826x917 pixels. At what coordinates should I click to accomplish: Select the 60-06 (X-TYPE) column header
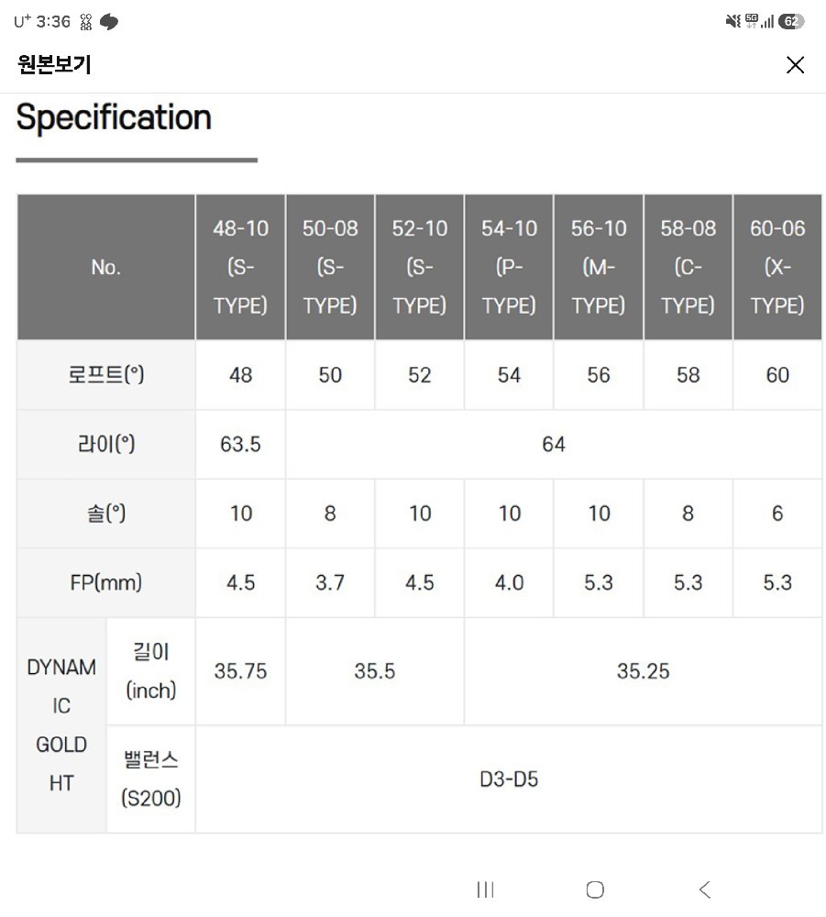[x=777, y=267]
